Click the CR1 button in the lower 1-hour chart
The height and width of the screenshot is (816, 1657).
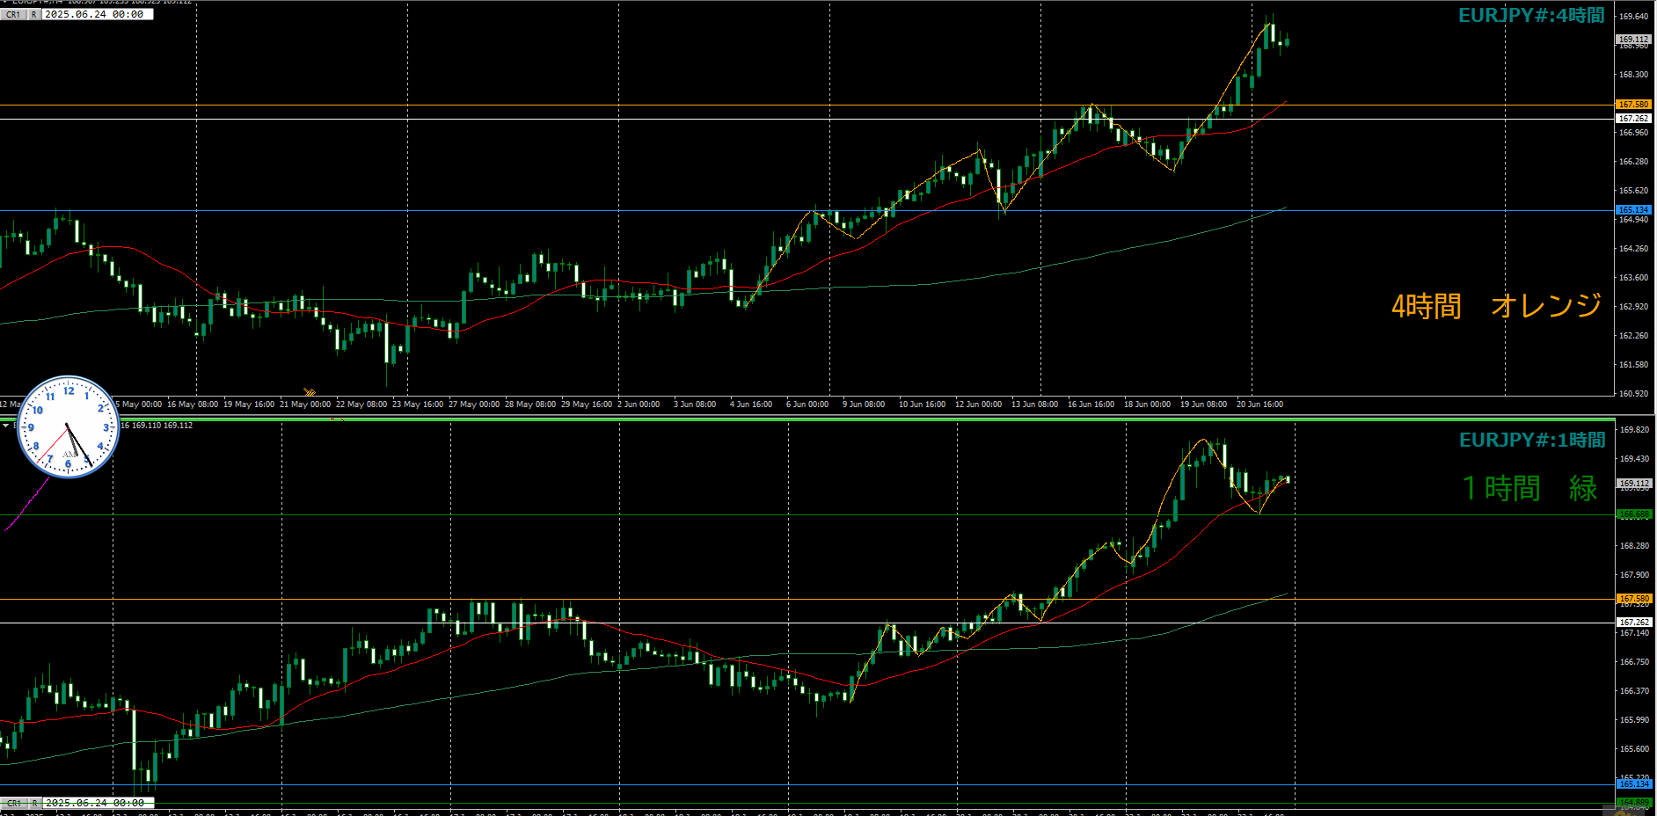point(14,803)
